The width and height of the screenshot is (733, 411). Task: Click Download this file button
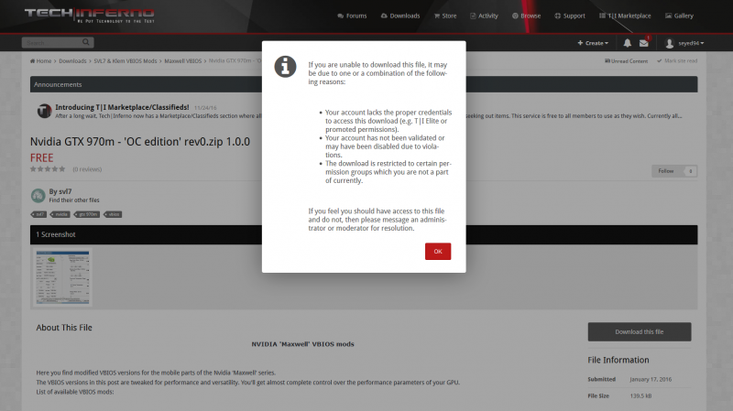[x=639, y=331]
